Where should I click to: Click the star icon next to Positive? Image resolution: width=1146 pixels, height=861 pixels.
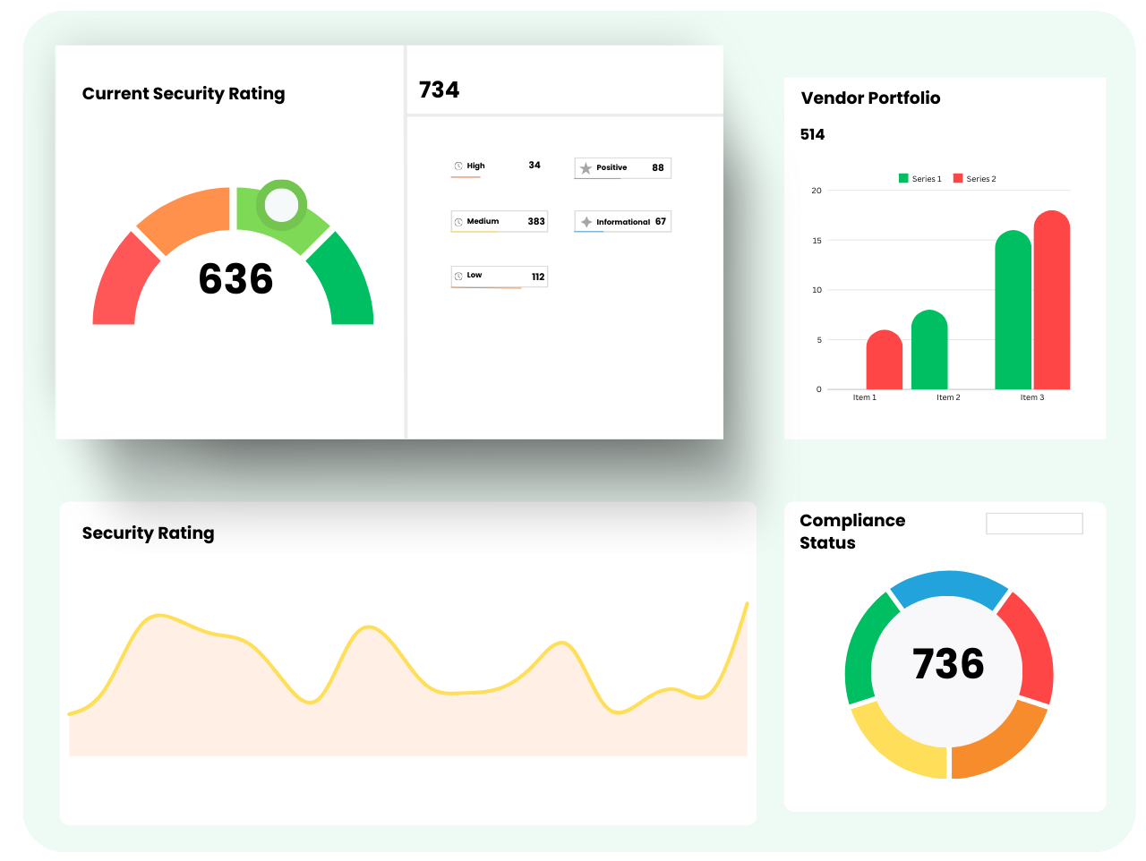[586, 168]
